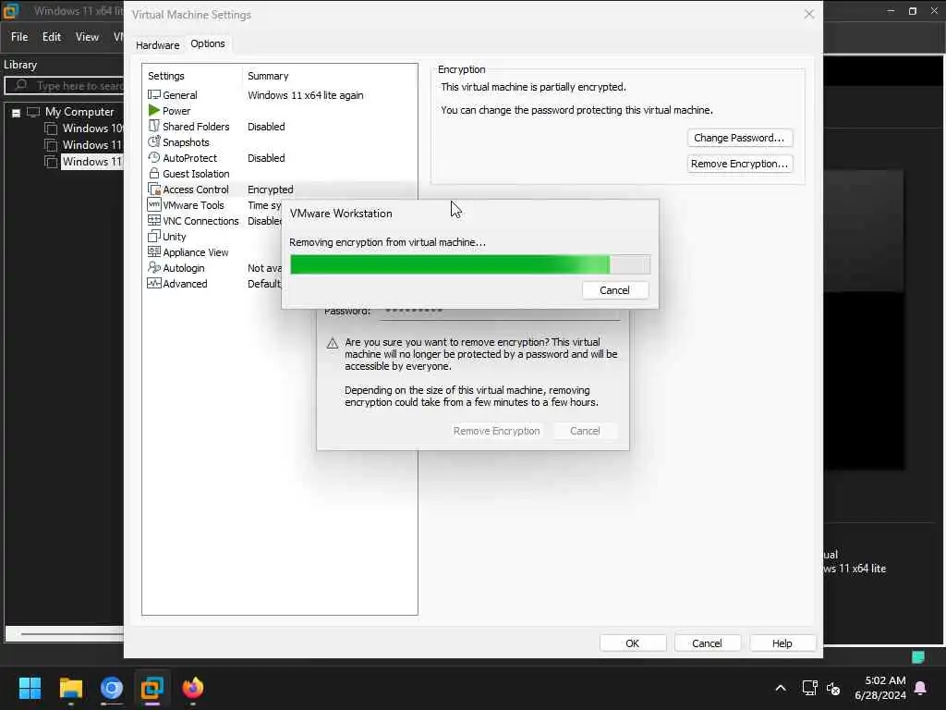Switch to the Options tab

(208, 43)
